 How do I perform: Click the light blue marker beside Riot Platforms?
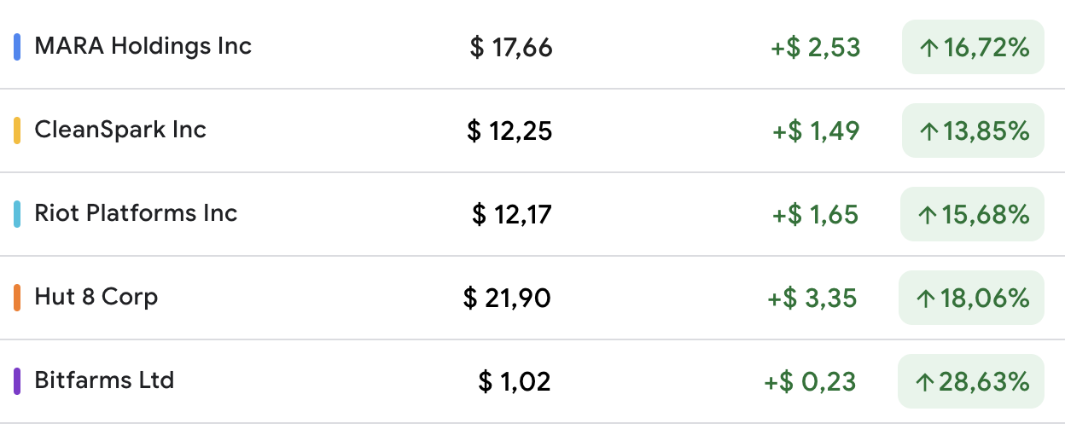17,214
